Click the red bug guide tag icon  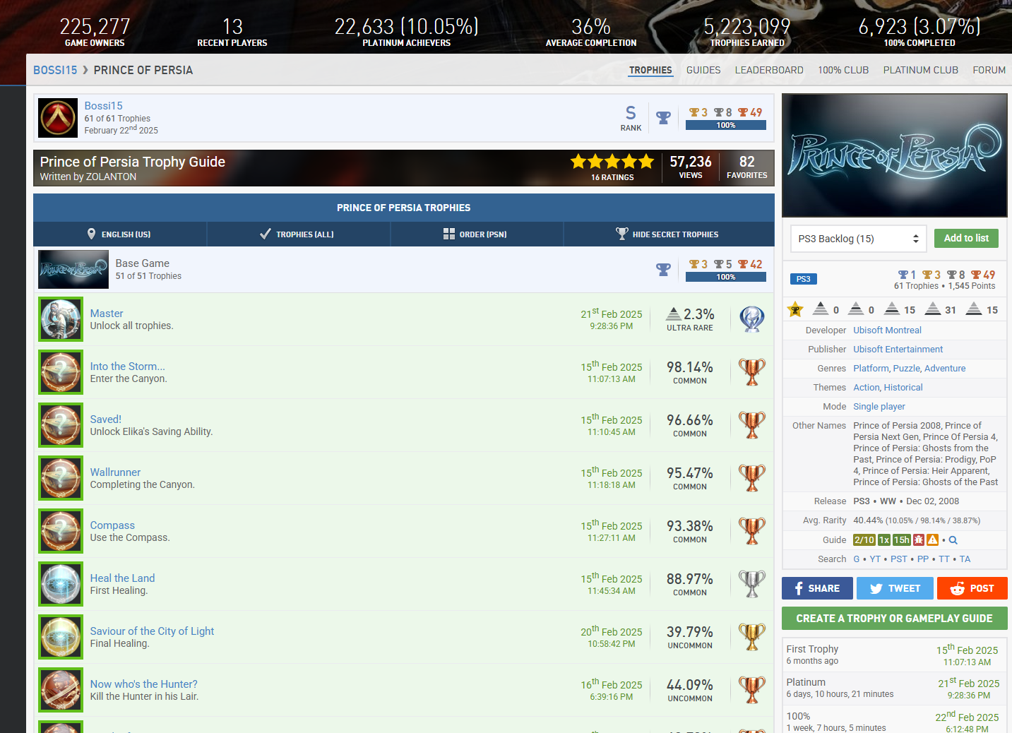(919, 540)
